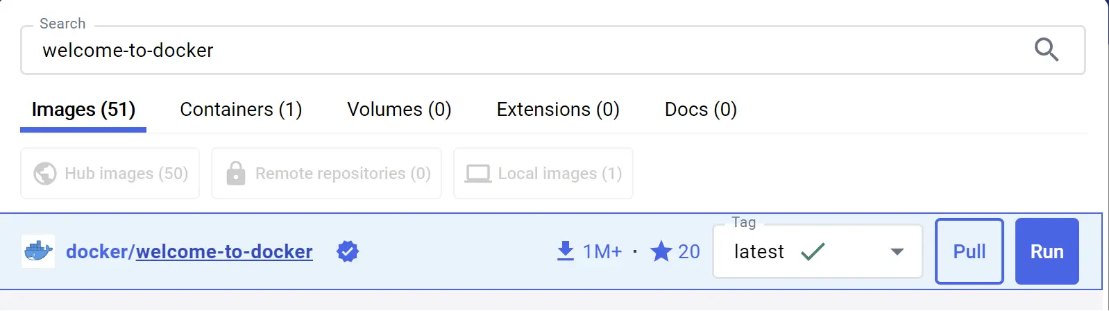The image size is (1109, 311).
Task: Click the laptop icon for Local images
Action: pyautogui.click(x=477, y=174)
